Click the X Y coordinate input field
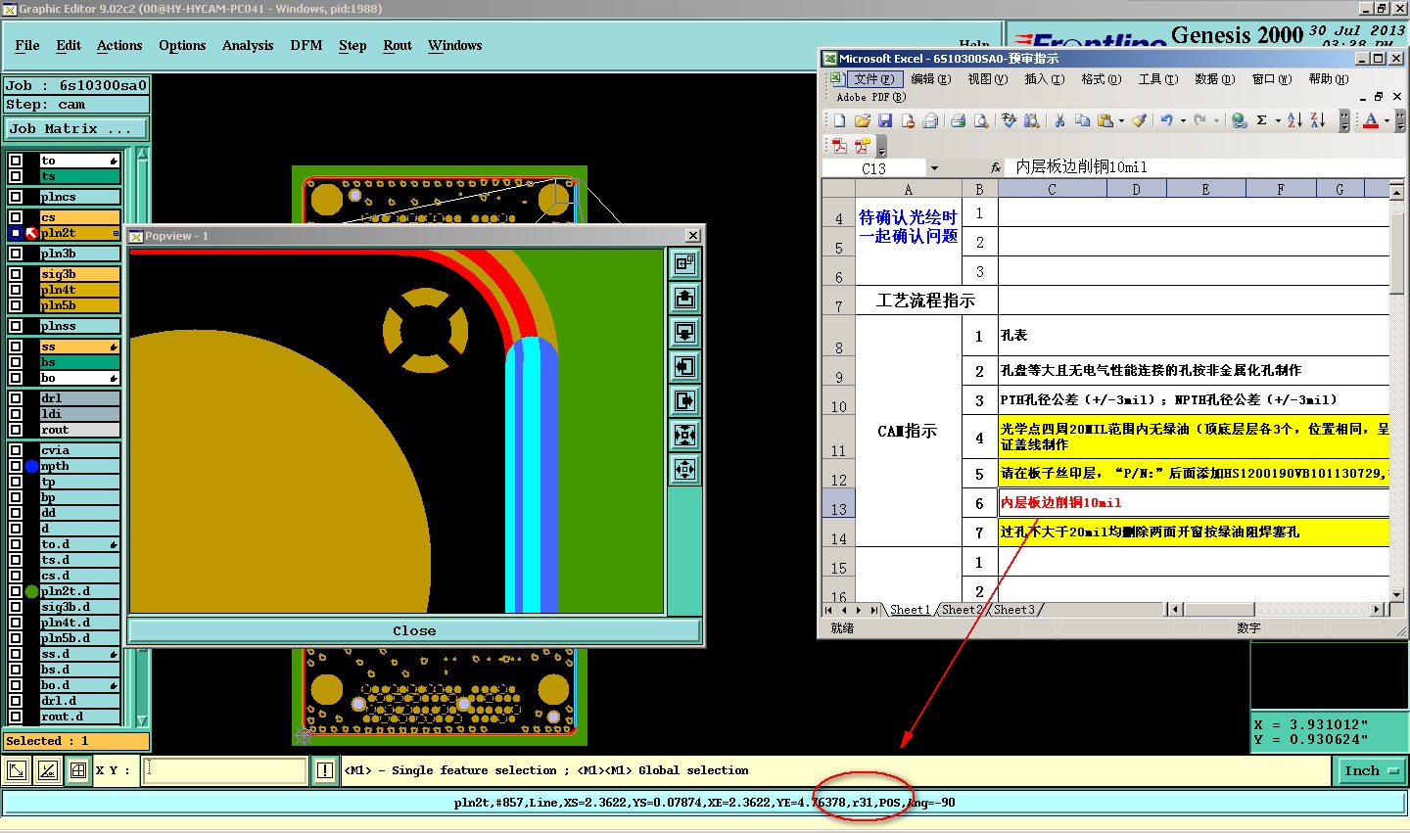 point(225,770)
